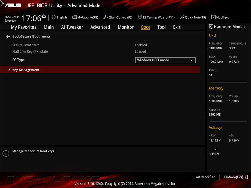Click the Loaded value of Platform Key
Image resolution: width=251 pixels, height=188 pixels.
click(140, 52)
